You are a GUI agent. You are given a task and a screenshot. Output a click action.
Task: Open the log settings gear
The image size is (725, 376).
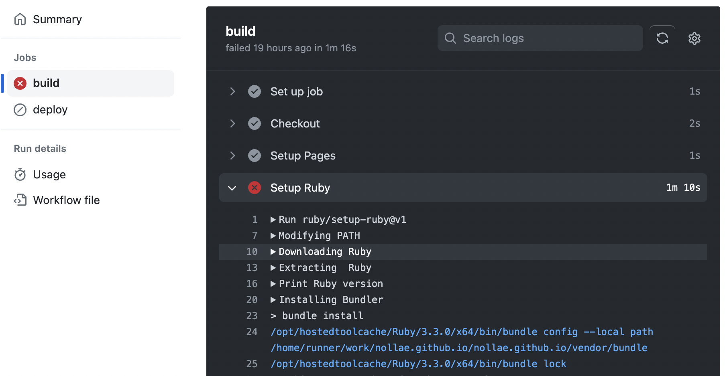point(694,38)
